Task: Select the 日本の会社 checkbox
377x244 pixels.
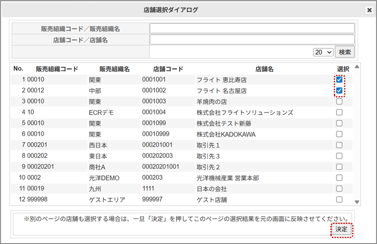Action: 339,188
